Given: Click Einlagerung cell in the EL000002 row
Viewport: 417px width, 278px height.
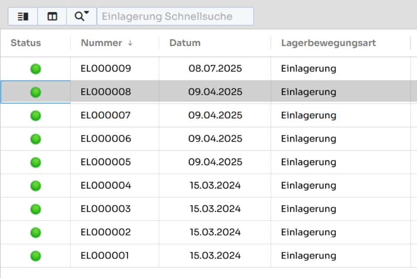Looking at the screenshot, I should pos(308,232).
